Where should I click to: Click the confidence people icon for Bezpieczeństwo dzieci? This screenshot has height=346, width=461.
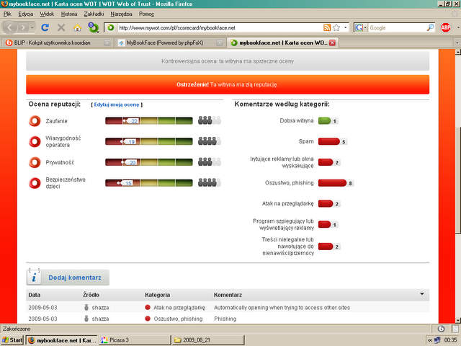(209, 182)
